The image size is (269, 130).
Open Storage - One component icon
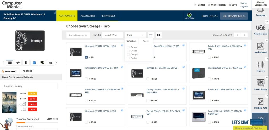260,101
